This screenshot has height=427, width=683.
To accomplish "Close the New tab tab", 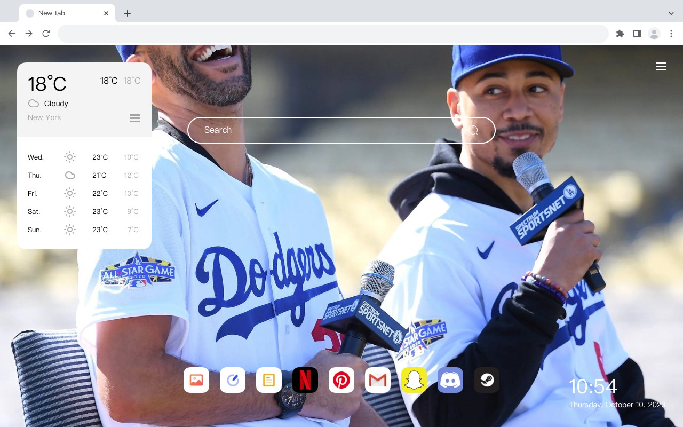I will 107,13.
